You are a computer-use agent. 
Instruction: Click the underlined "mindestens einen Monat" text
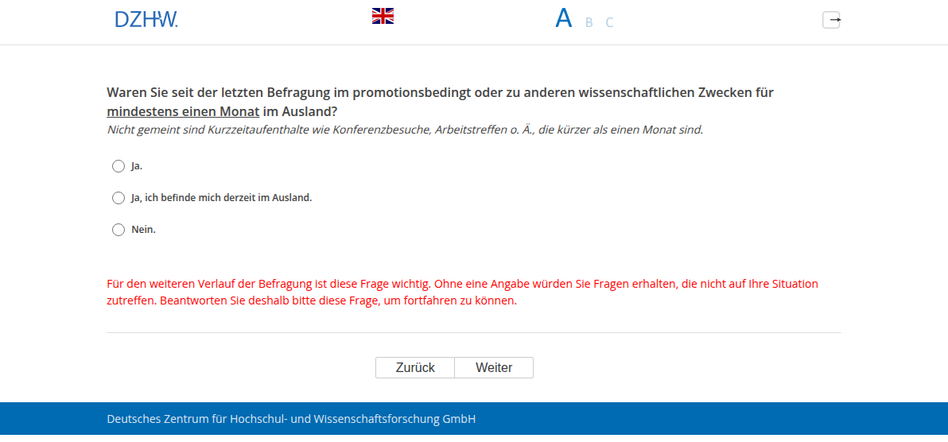coord(183,112)
